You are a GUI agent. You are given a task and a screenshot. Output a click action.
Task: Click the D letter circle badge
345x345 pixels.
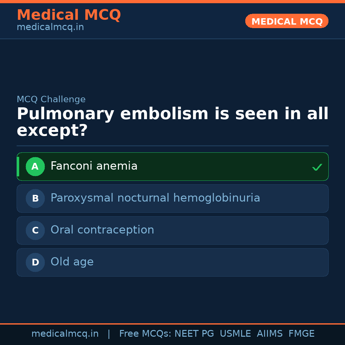click(35, 262)
